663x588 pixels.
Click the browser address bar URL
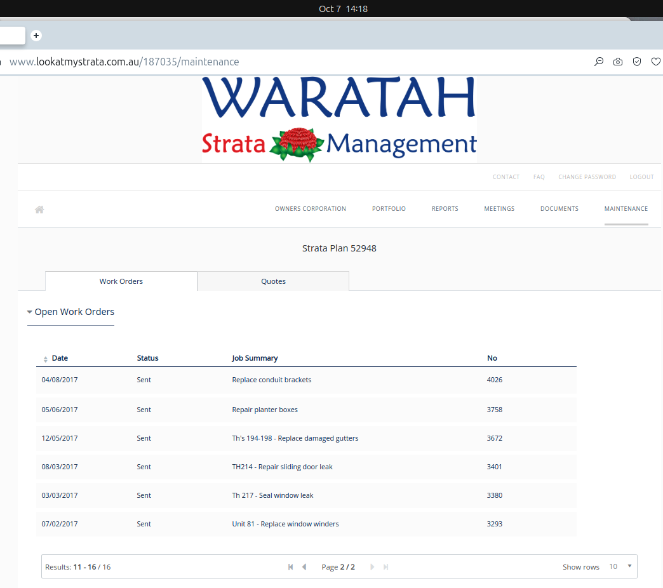pyautogui.click(x=124, y=62)
